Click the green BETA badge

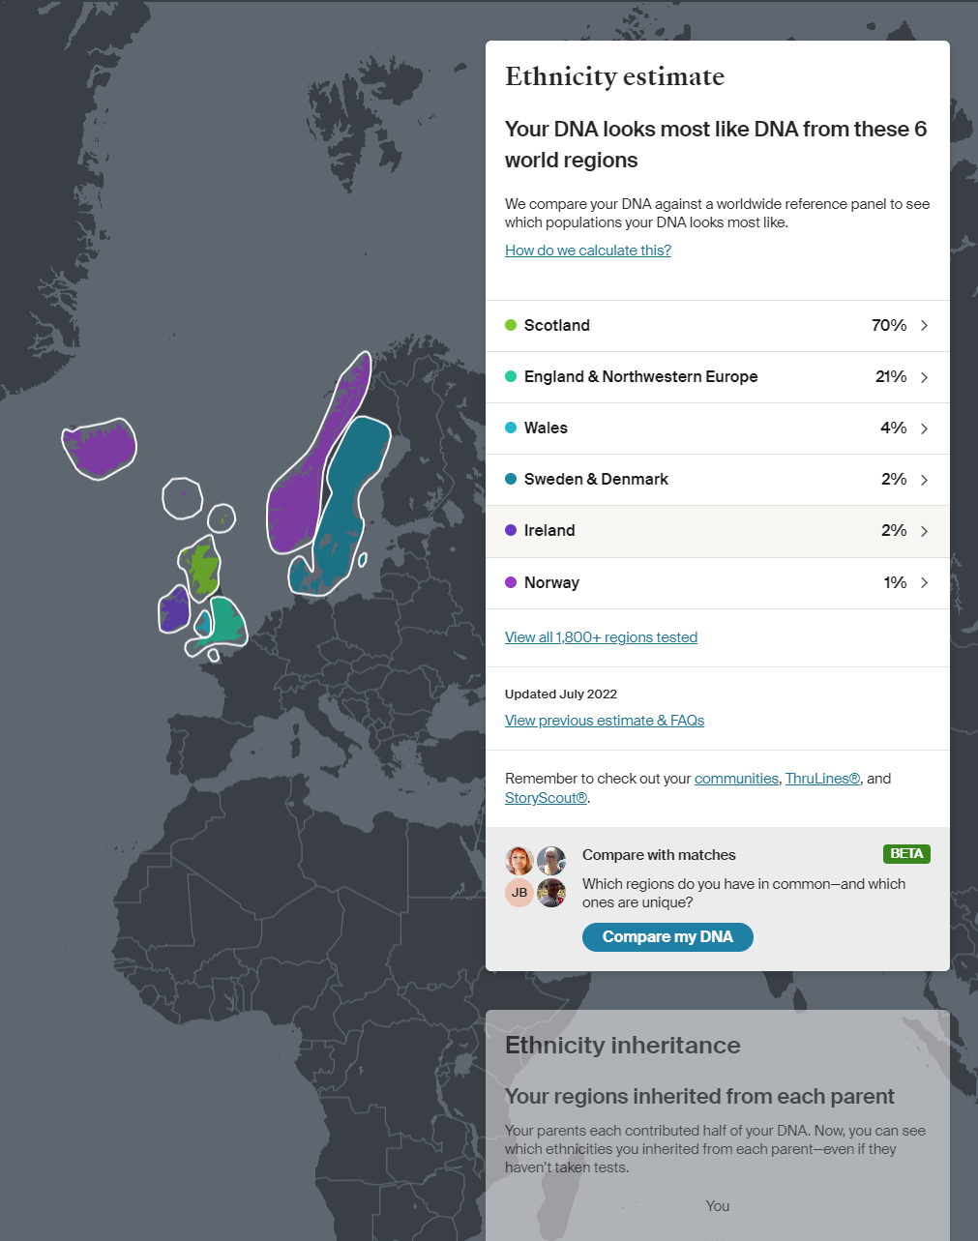(906, 854)
